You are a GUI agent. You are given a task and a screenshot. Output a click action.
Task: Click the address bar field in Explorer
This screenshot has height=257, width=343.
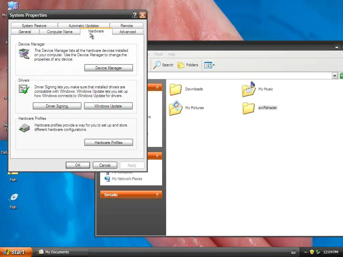pos(239,76)
